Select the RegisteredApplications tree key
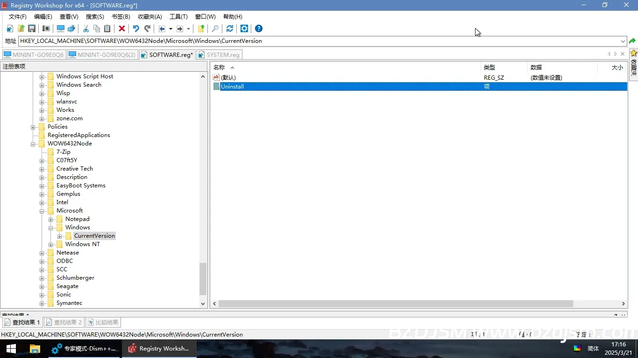 [78, 135]
